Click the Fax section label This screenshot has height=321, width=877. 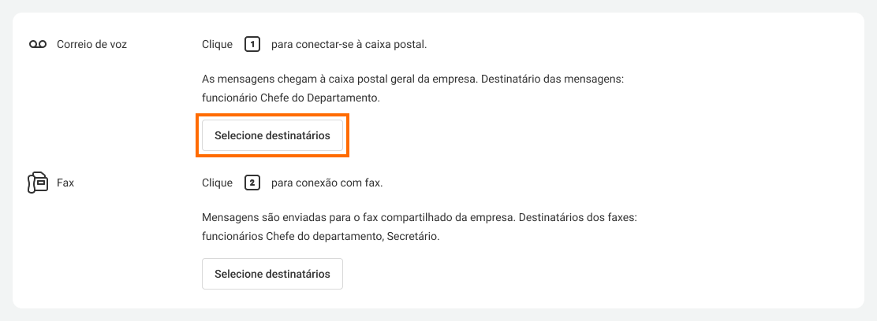[65, 183]
